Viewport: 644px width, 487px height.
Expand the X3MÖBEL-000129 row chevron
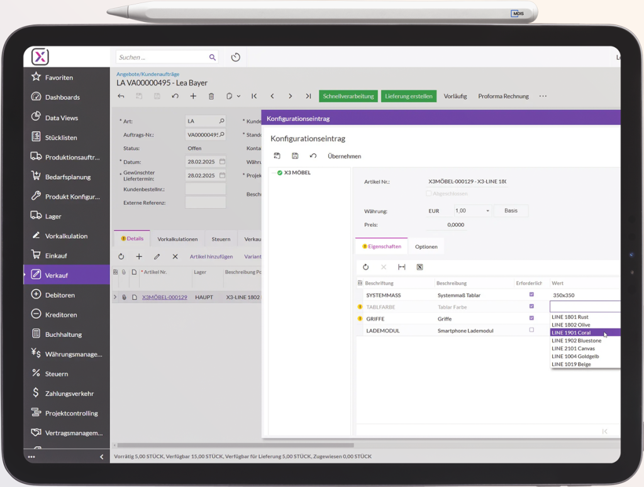tap(115, 297)
